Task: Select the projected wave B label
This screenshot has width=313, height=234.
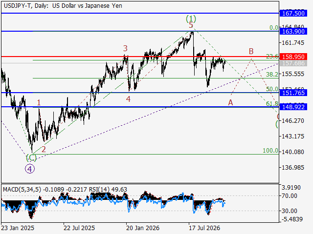Action: pyautogui.click(x=251, y=51)
